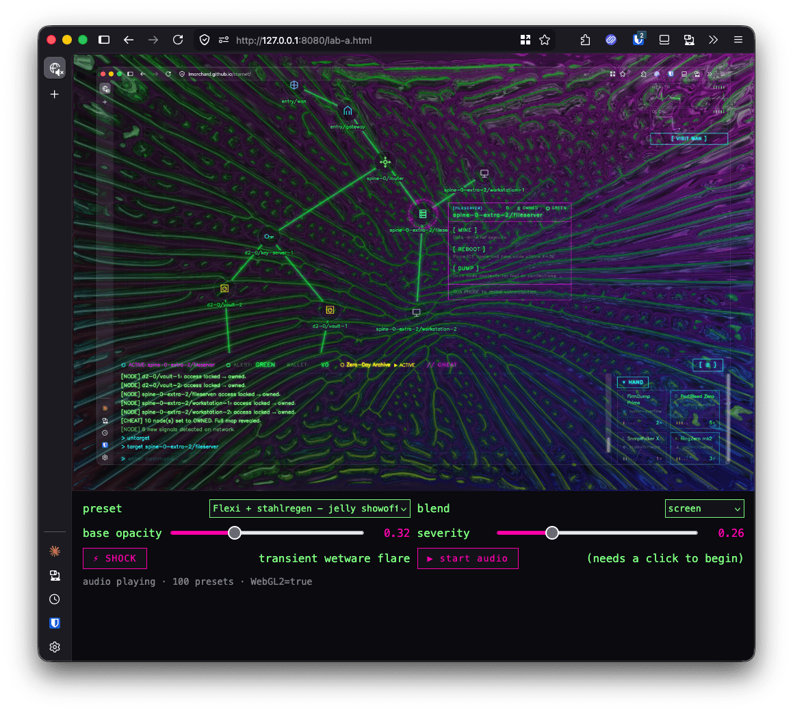Select the d2-0/vault-1 node icon
This screenshot has width=793, height=712.
[330, 310]
